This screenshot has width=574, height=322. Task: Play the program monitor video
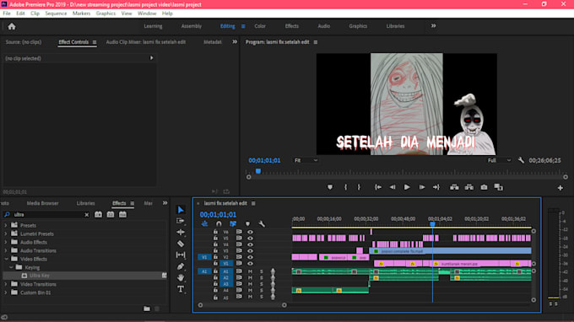pyautogui.click(x=407, y=187)
